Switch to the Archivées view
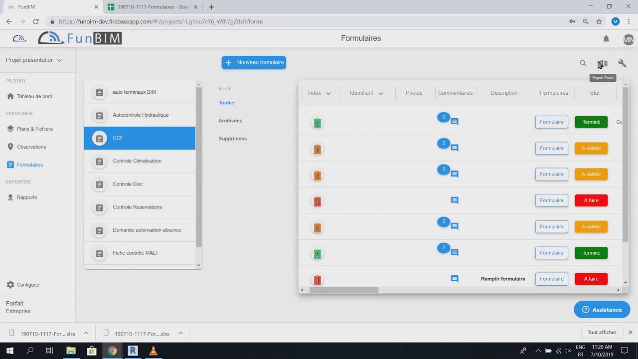This screenshot has height=359, width=638. (x=230, y=121)
